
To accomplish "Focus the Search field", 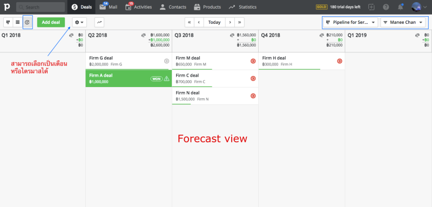I will tap(40, 7).
